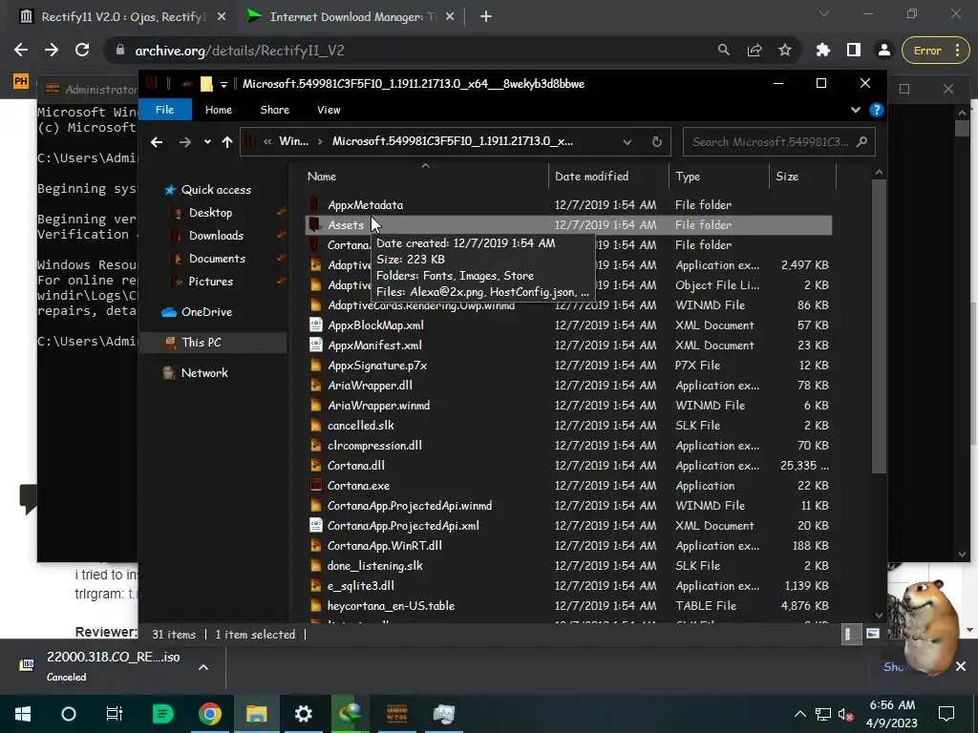The height and width of the screenshot is (733, 978).
Task: Open download item options chevron
Action: pyautogui.click(x=203, y=667)
